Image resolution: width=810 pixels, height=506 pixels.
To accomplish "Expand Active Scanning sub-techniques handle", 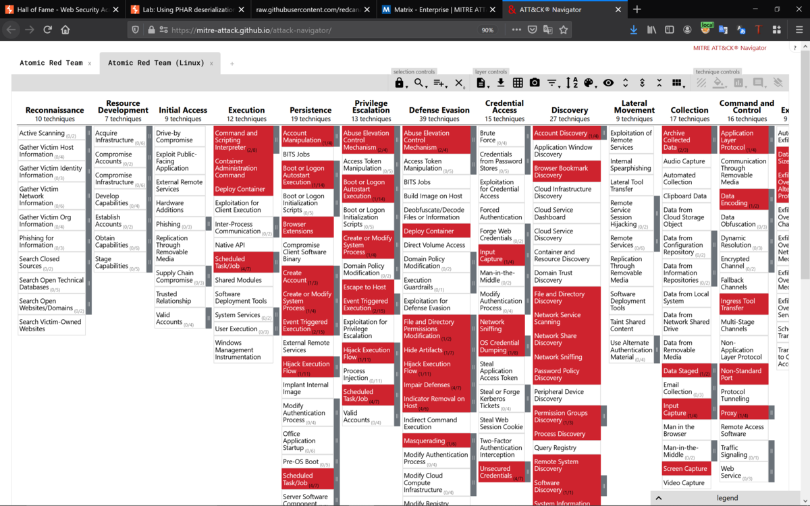I will coord(88,134).
